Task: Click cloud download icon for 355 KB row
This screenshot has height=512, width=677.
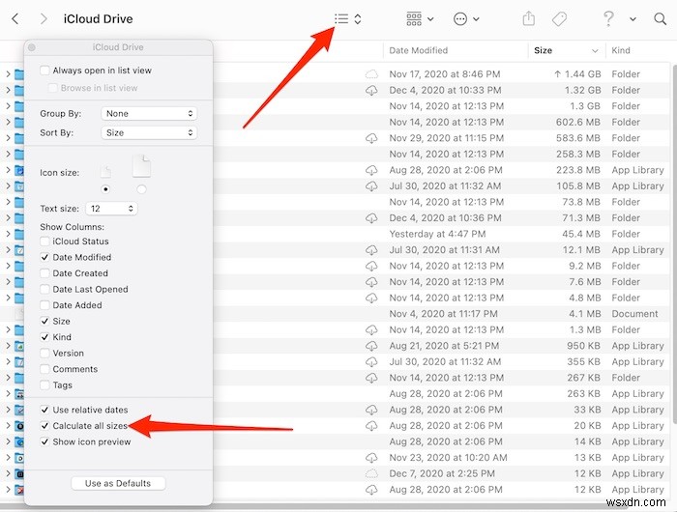Action: [x=371, y=361]
